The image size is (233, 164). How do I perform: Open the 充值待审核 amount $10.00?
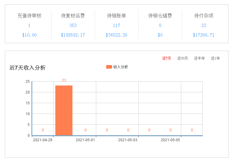[29, 35]
